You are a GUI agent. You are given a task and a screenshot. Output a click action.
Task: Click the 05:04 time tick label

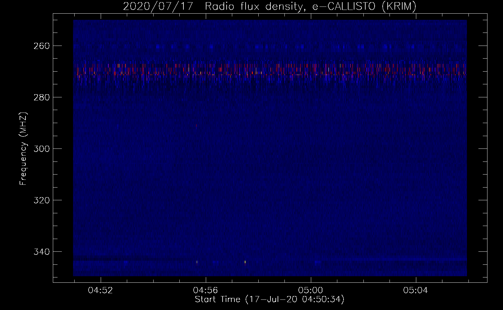coord(416,290)
